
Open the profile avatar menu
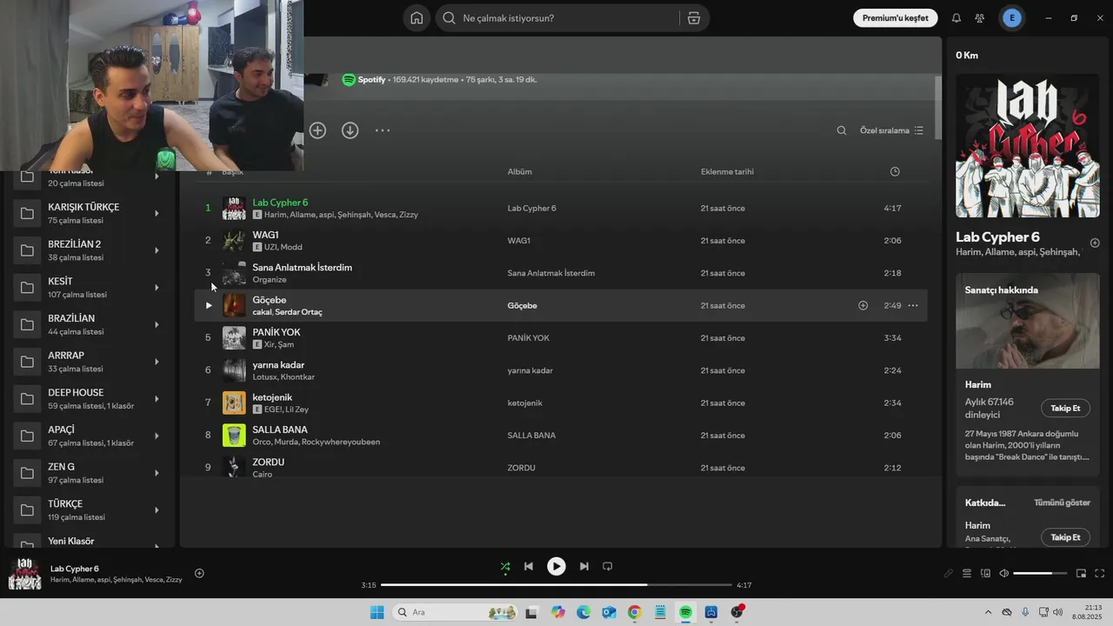pyautogui.click(x=1011, y=18)
